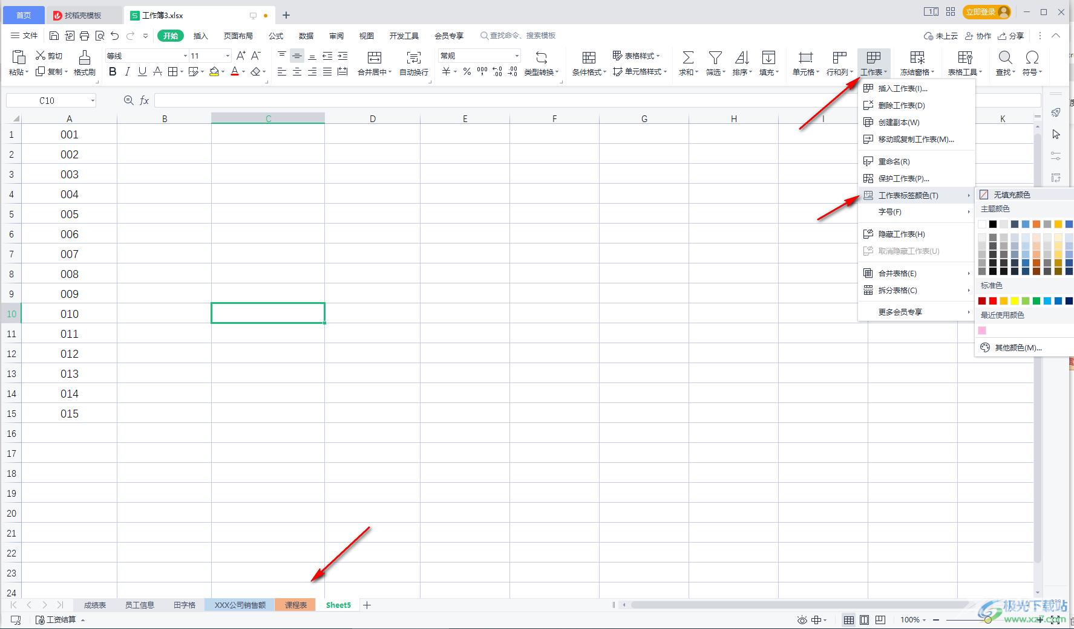Expand the Name Box dropdown for C10
The image size is (1074, 629).
click(x=93, y=100)
